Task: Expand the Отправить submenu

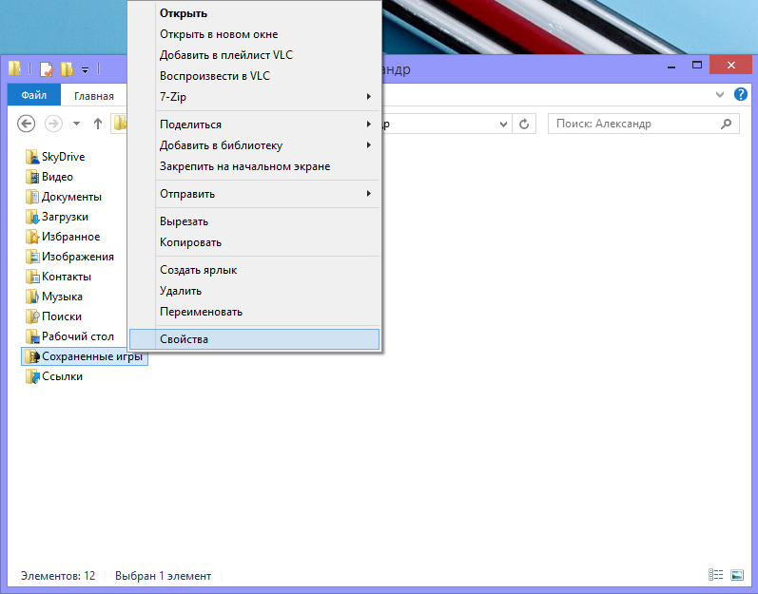Action: tap(369, 194)
